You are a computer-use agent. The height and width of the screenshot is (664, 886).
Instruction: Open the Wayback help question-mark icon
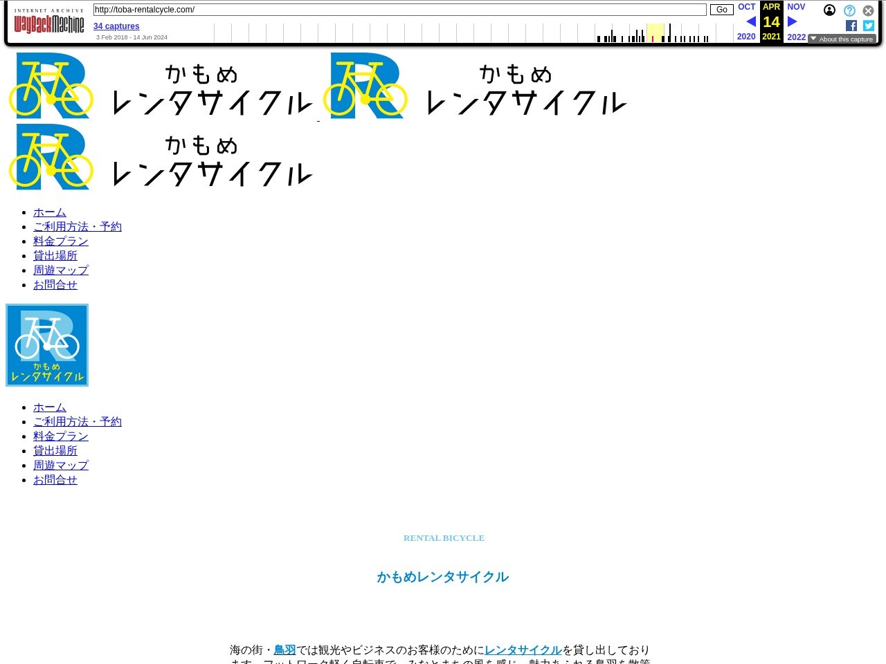coord(849,11)
